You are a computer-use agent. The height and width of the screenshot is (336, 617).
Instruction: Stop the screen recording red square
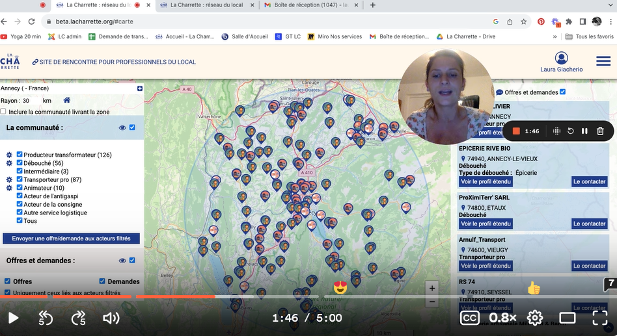[x=516, y=131]
